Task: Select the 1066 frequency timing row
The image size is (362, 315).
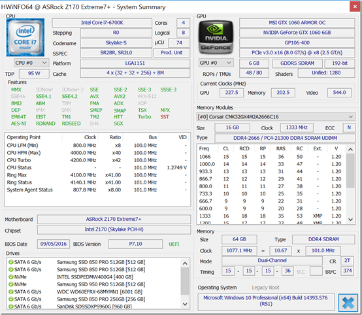Action: pos(272,157)
